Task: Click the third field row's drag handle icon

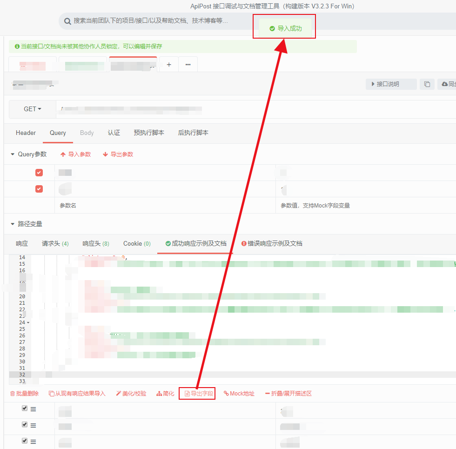Action: tap(34, 442)
